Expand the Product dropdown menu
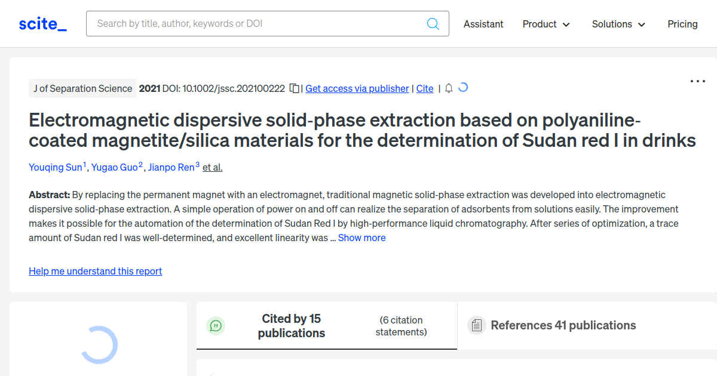Image resolution: width=717 pixels, height=376 pixels. [x=546, y=24]
